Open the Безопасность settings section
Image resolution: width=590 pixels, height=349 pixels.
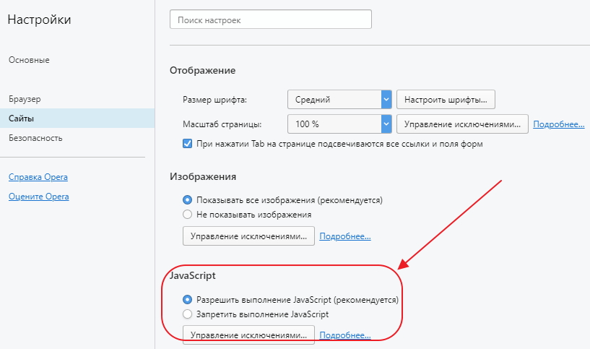point(35,137)
